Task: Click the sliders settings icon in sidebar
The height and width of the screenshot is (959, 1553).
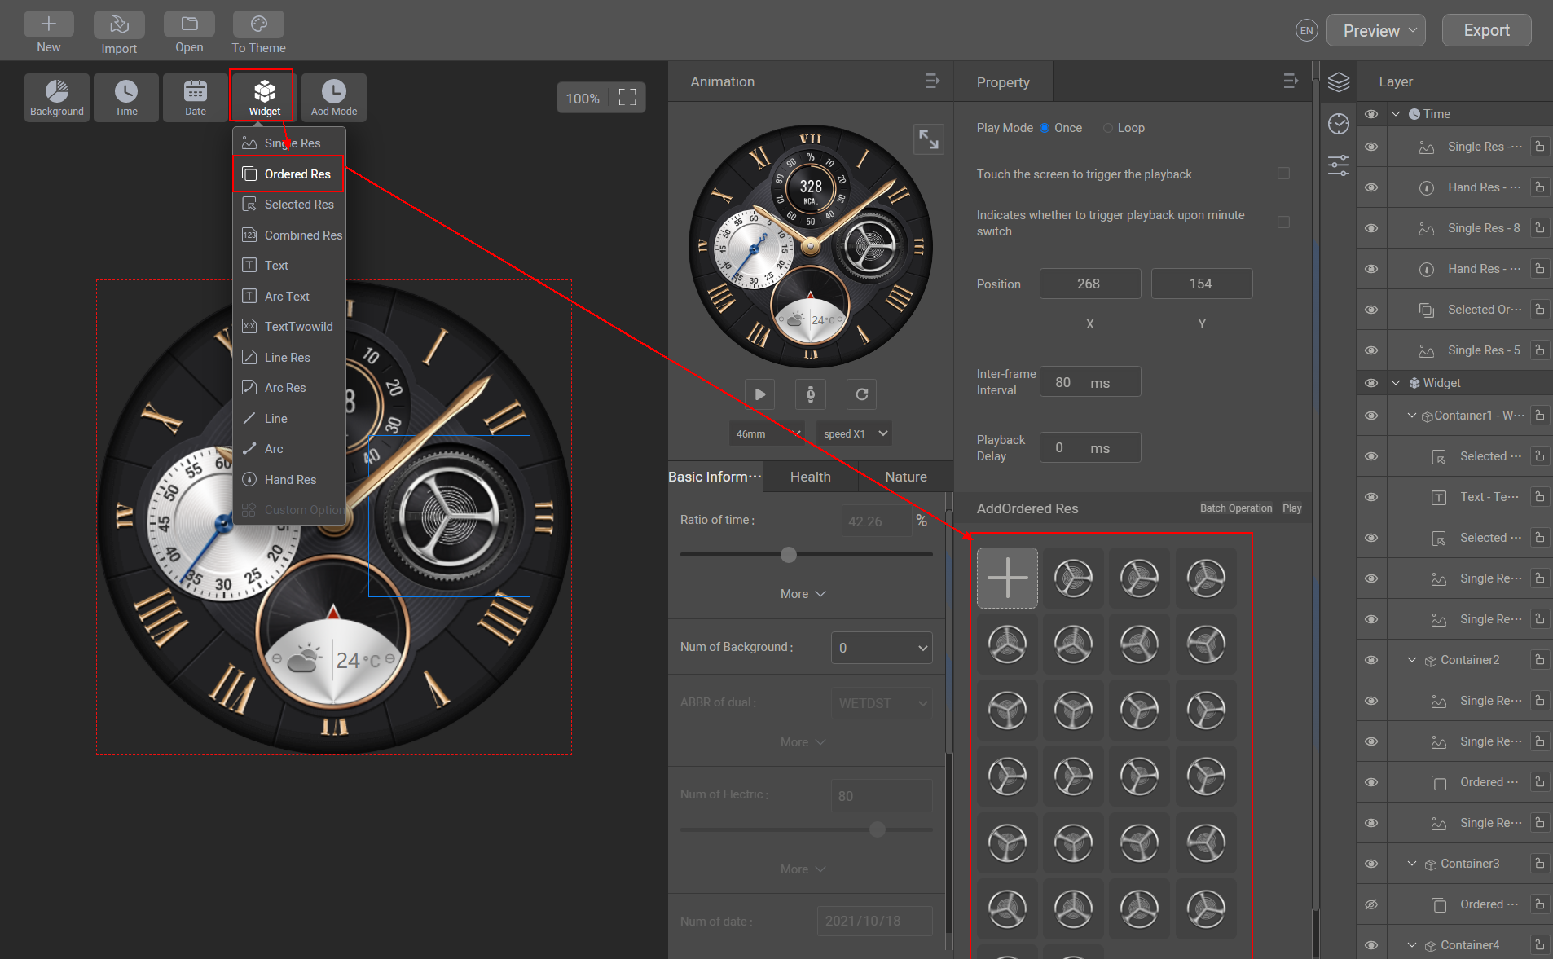Action: [x=1339, y=165]
